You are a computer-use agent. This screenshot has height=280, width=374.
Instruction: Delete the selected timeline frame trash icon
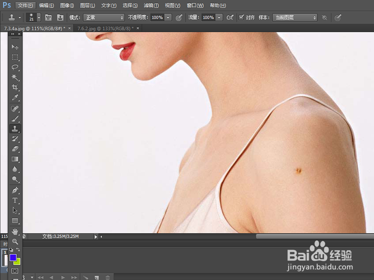click(108, 277)
